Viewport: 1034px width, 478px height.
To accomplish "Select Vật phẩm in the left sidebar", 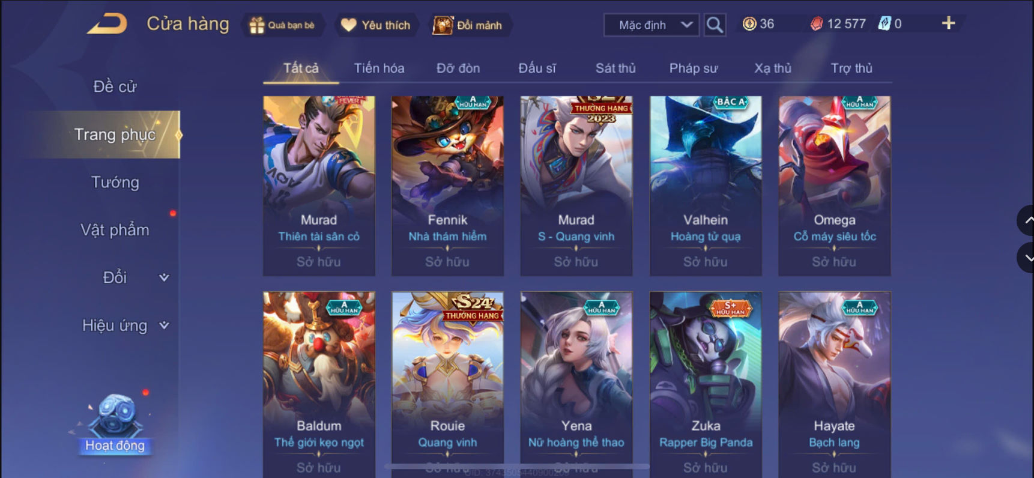I will [115, 230].
